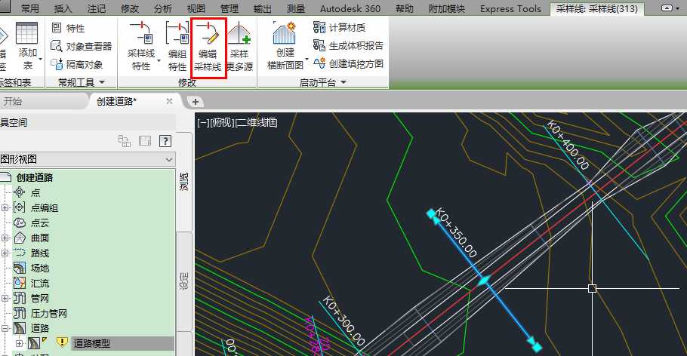Select the 场地 sites tree node
This screenshot has width=687, height=356.
click(40, 268)
